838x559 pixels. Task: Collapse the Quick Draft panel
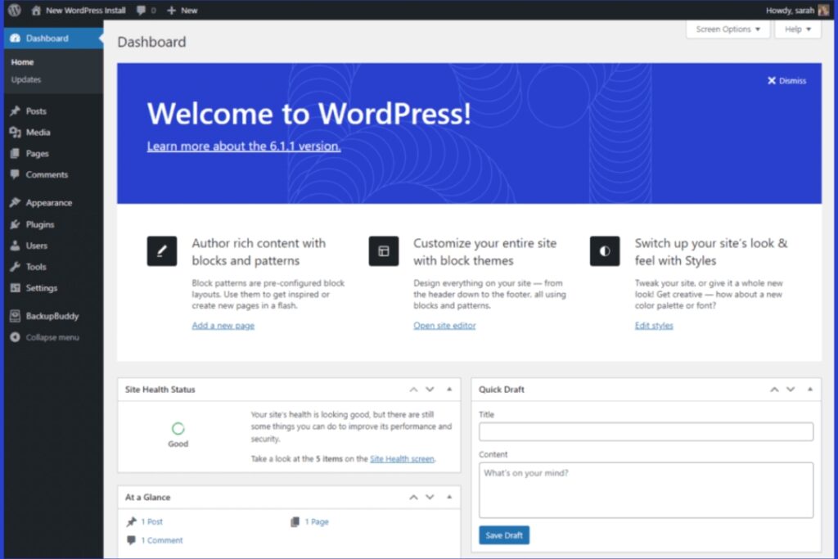(809, 390)
